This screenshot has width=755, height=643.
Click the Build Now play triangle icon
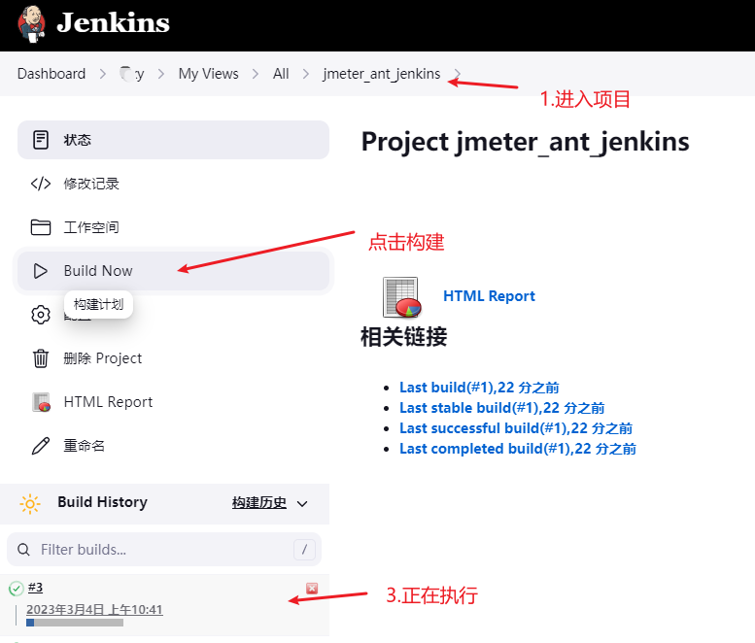[41, 271]
